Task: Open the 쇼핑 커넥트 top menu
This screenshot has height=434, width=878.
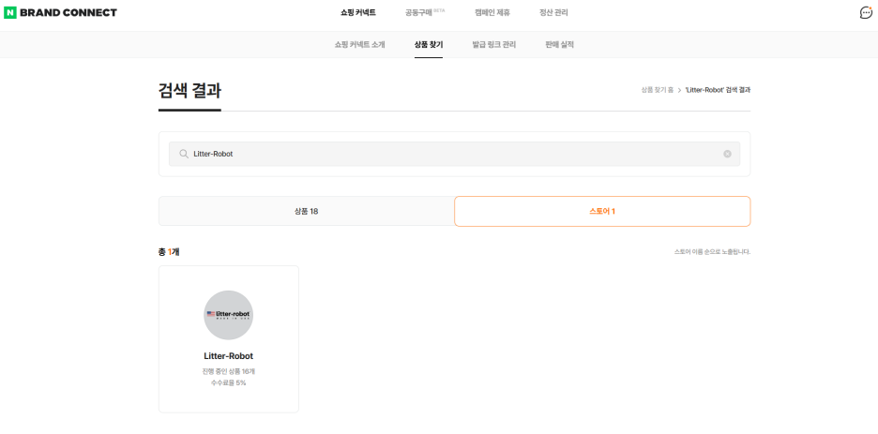Action: 357,12
